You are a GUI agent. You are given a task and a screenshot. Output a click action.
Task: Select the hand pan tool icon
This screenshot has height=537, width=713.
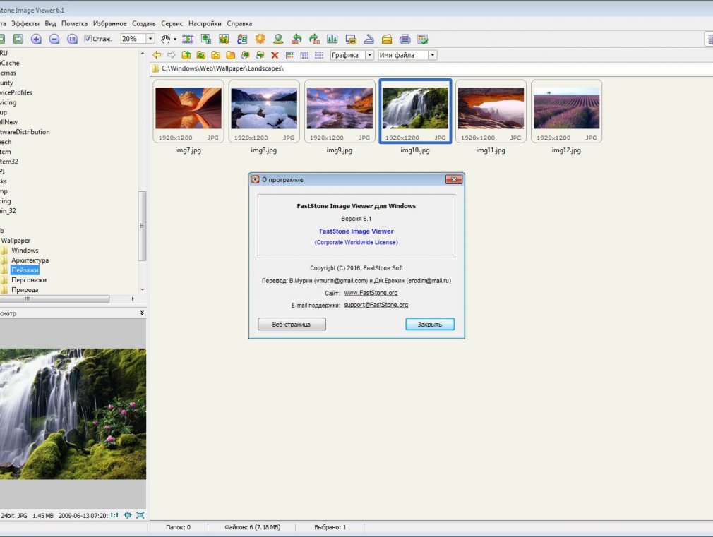(x=165, y=39)
